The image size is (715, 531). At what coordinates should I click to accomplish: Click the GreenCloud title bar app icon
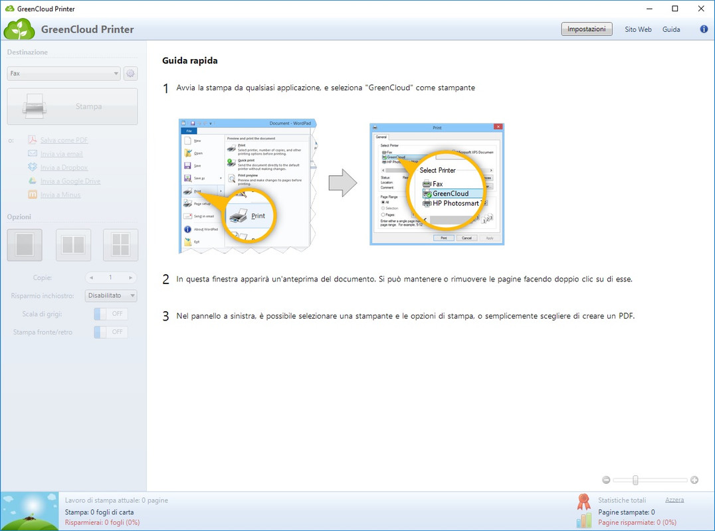pos(9,9)
